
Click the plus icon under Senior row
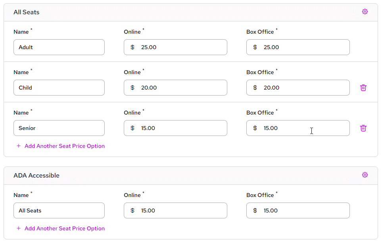(x=18, y=146)
